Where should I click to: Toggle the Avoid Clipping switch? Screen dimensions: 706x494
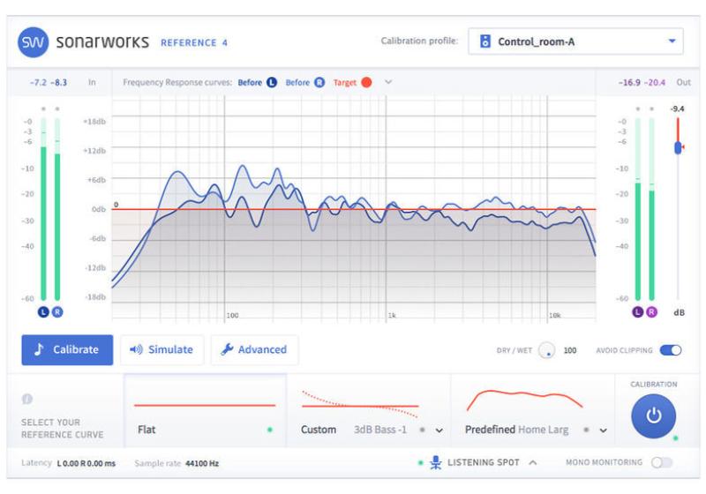pyautogui.click(x=672, y=350)
